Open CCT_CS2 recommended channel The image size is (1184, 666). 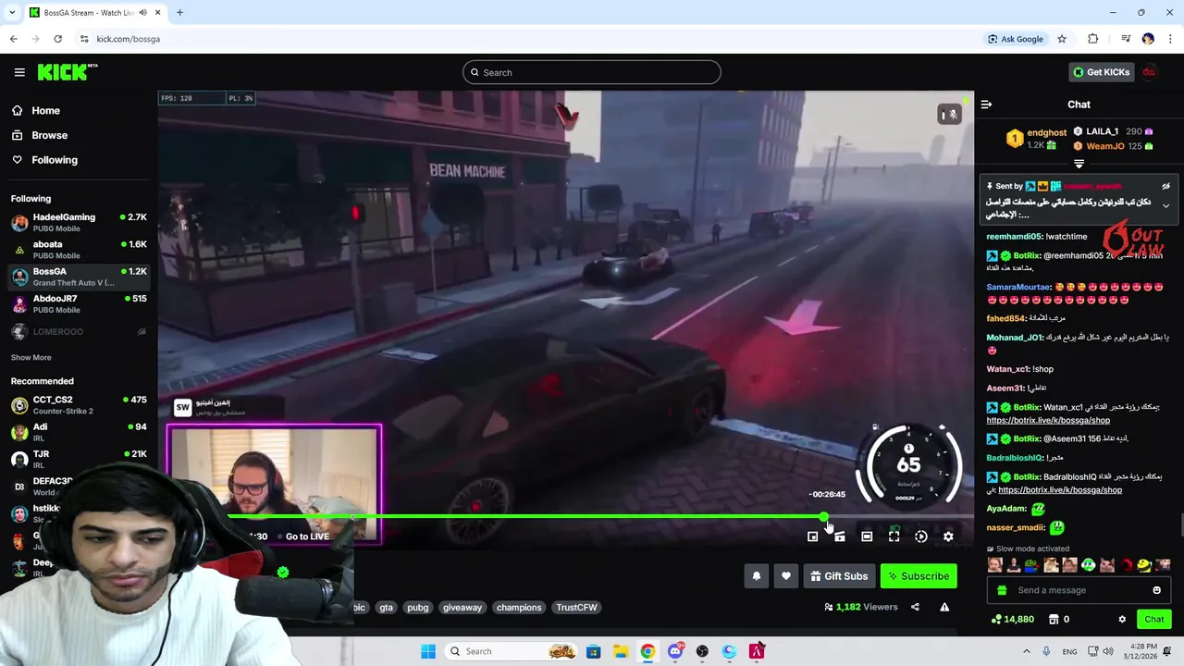(79, 405)
